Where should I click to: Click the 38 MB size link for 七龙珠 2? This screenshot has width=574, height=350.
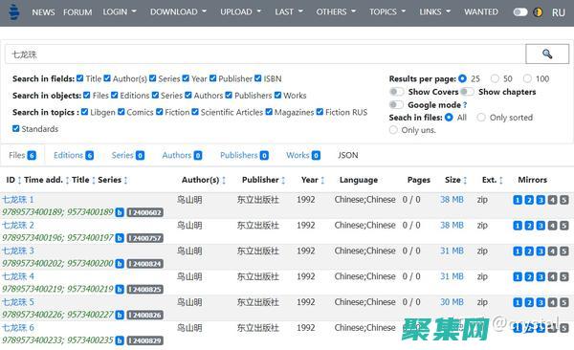(x=452, y=225)
